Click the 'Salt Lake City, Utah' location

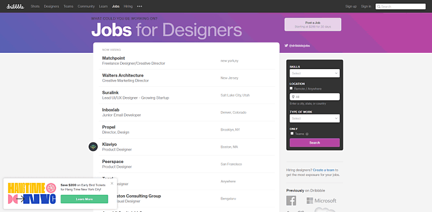pos(235,95)
